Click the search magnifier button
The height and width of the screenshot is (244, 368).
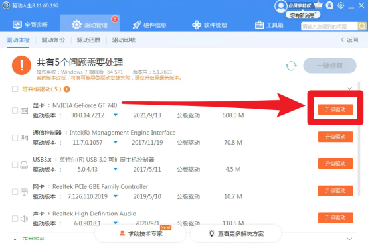coord(362,26)
